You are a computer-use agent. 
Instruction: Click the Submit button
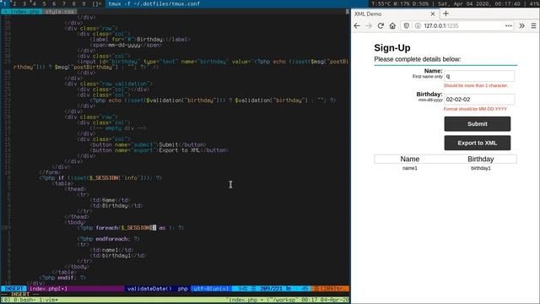(478, 124)
